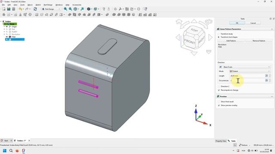Enable the Direction 2 checkbox
The height and width of the screenshot is (154, 275).
click(x=219, y=86)
